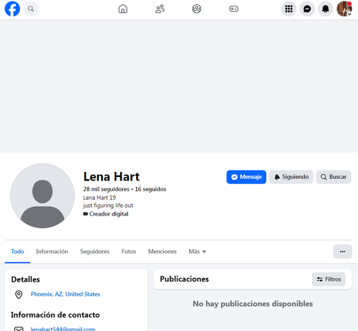Viewport: 358px width, 331px height.
Task: Click the Lena Hart profile name heading
Action: (x=112, y=177)
